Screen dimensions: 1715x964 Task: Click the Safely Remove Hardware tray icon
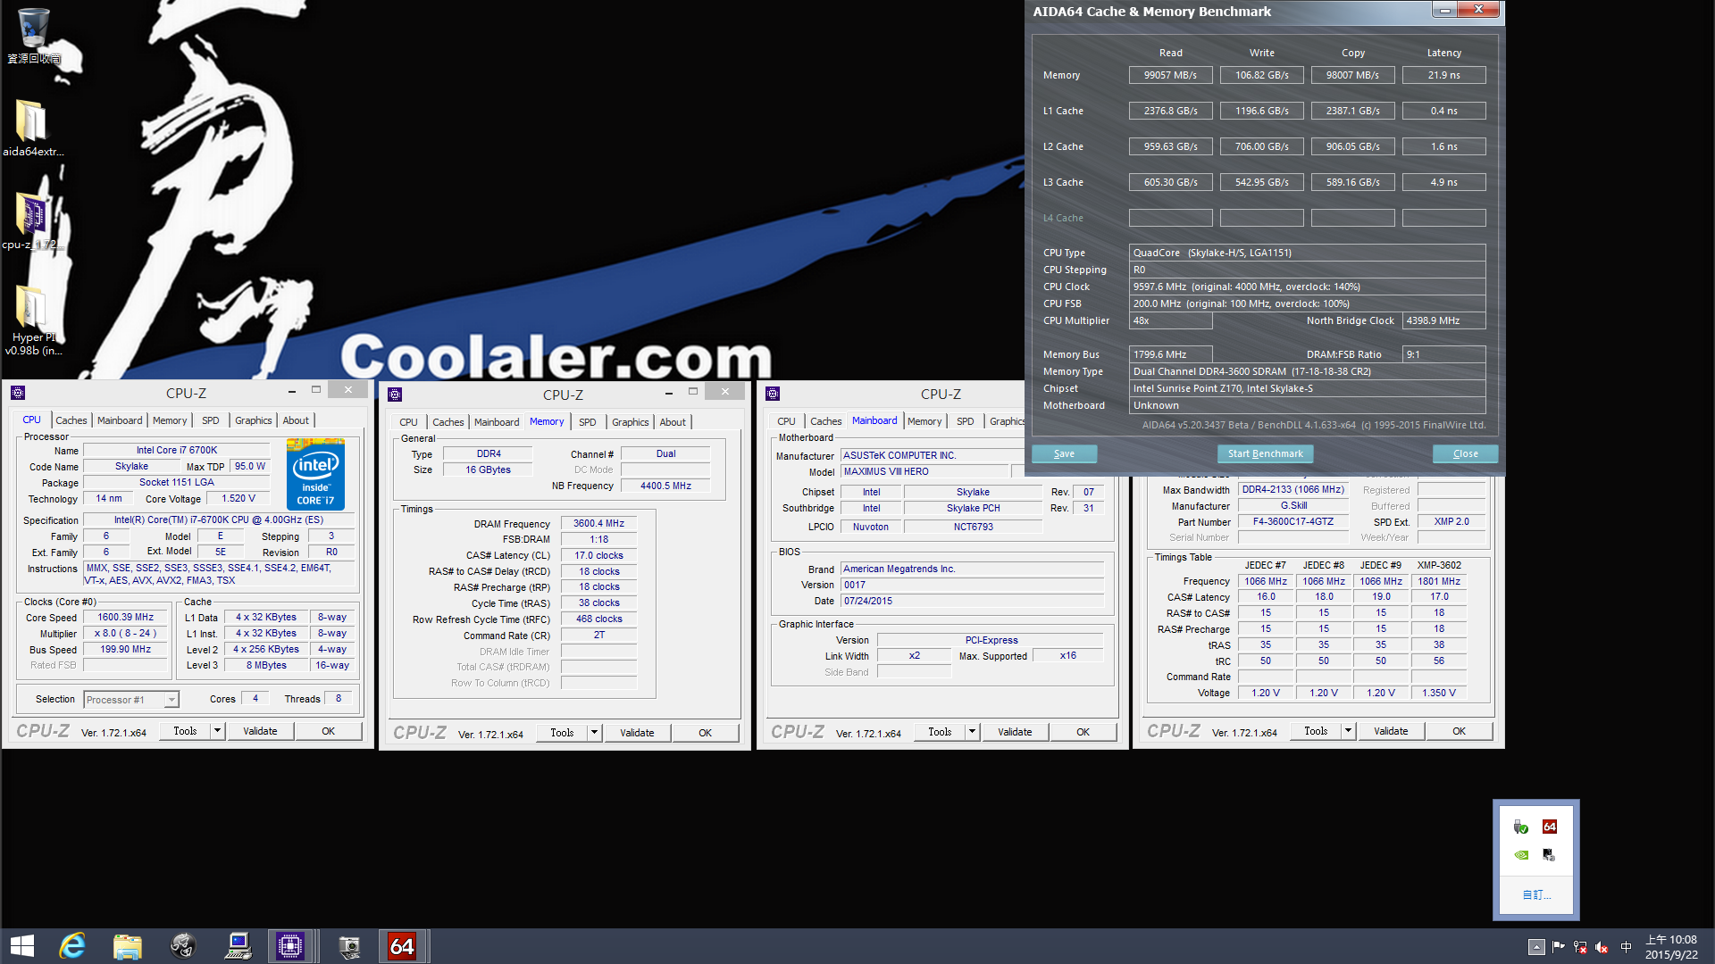[x=1521, y=827]
